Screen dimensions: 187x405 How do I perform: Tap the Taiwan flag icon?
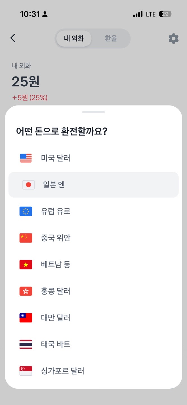[26, 318]
